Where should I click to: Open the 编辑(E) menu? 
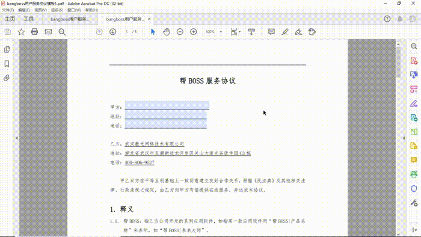tap(24, 10)
